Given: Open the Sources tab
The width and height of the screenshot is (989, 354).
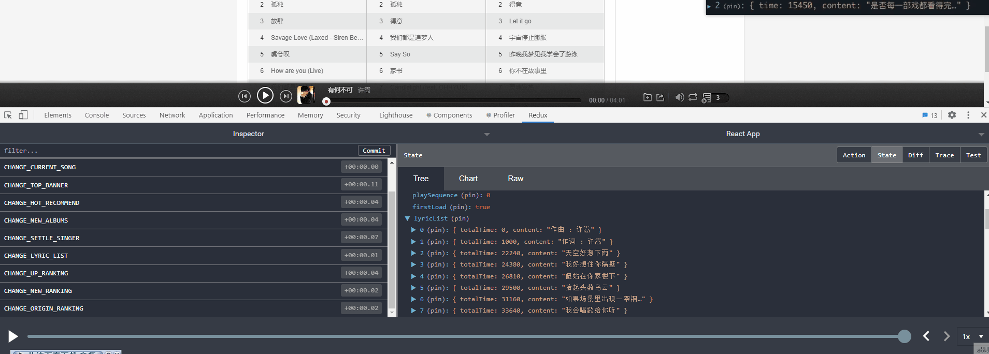Looking at the screenshot, I should [134, 115].
